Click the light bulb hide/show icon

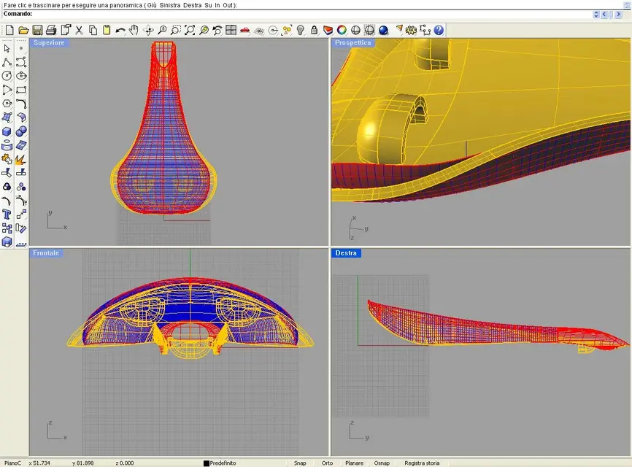(300, 30)
